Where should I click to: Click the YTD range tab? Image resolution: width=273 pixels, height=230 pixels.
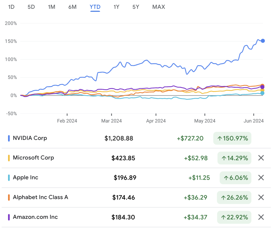95,7
